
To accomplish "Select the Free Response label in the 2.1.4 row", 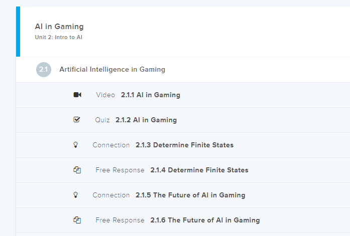I will click(x=120, y=170).
